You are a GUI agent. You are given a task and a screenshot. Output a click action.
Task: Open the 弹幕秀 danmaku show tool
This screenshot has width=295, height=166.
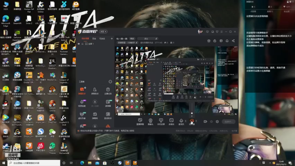click(95, 115)
